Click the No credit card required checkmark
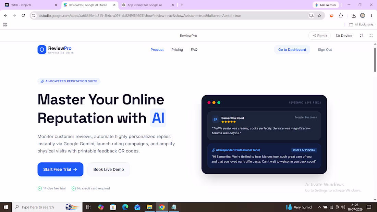The height and width of the screenshot is (212, 377). 74,188
